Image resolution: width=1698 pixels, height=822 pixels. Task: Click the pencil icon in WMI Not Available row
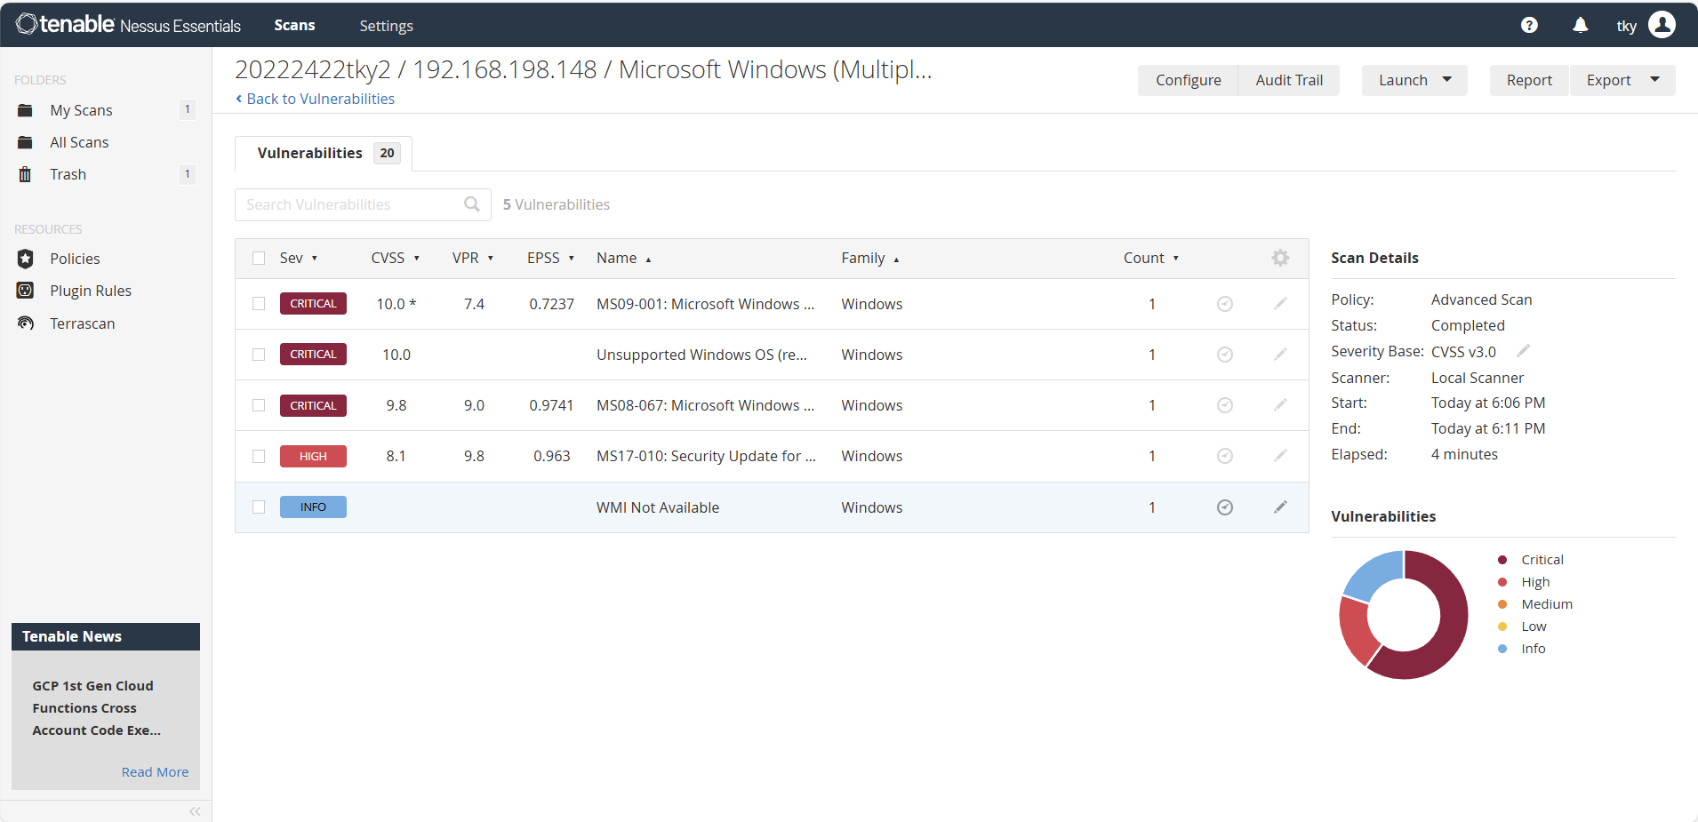(x=1280, y=507)
